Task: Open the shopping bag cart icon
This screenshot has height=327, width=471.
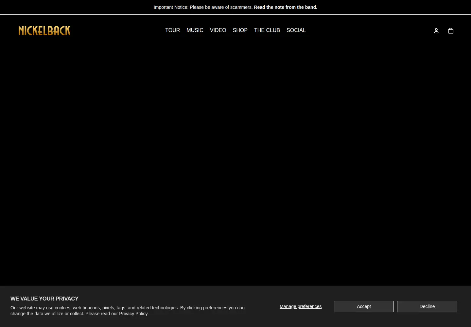Action: (451, 31)
